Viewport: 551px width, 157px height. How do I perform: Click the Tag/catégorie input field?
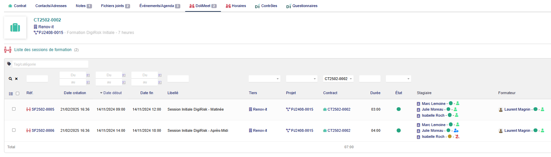pyautogui.click(x=50, y=64)
